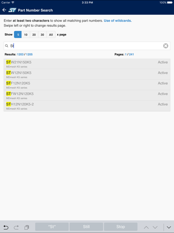Tap the battery icon in status bar
The width and height of the screenshot is (174, 233).
coord(170,2)
